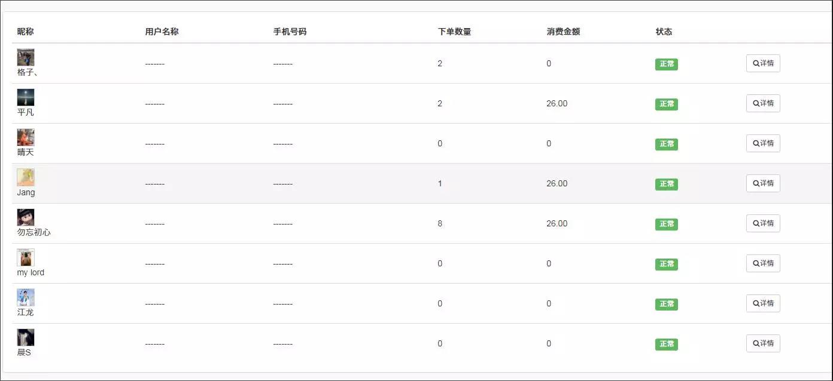Open the 详情 button for Jang
The height and width of the screenshot is (381, 833).
[x=763, y=183]
